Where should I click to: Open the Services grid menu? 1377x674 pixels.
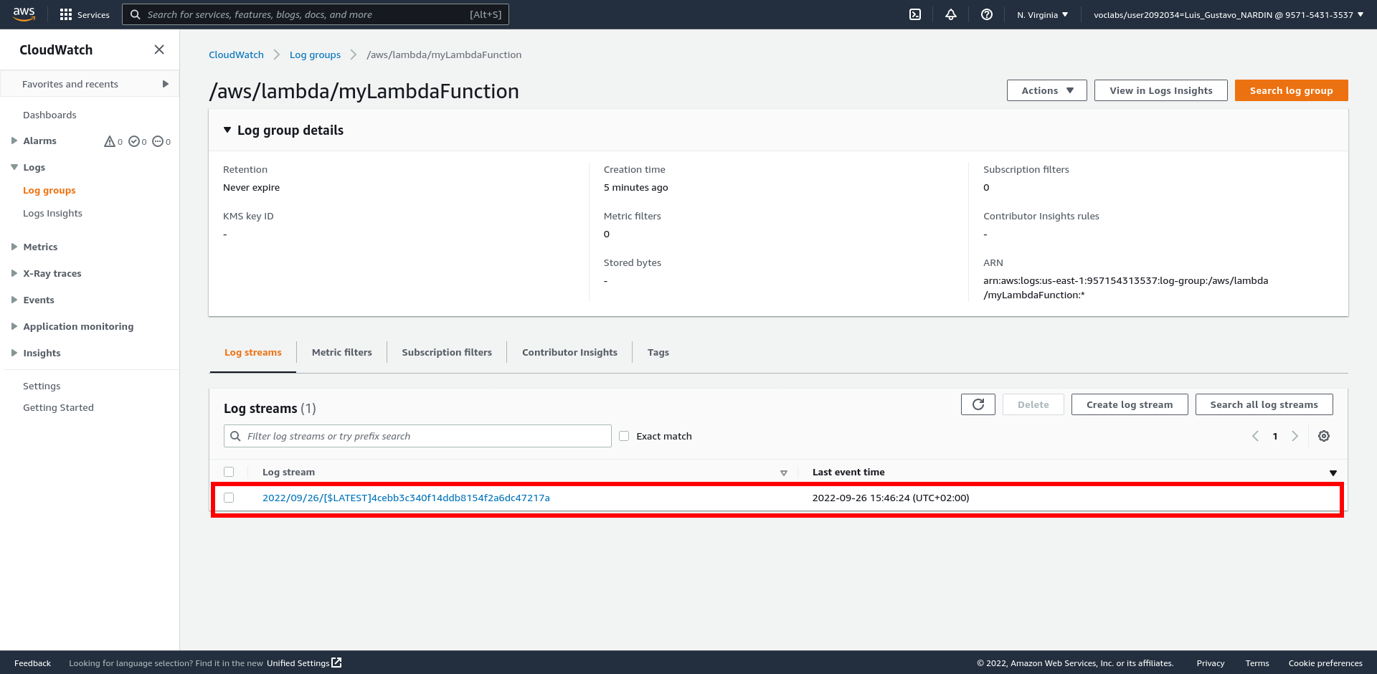(66, 14)
